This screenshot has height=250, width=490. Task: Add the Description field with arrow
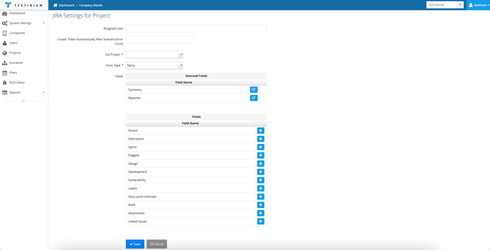(260, 139)
